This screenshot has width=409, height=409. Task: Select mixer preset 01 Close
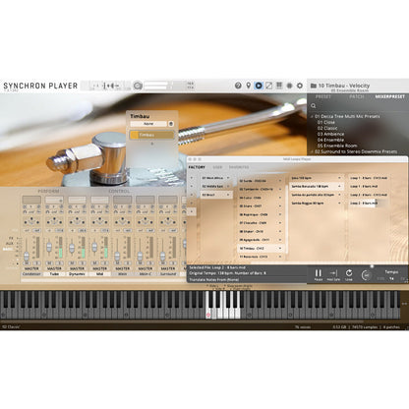click(x=326, y=122)
